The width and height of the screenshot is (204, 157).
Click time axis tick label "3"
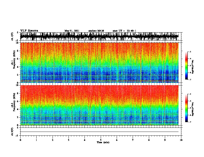click(69, 140)
